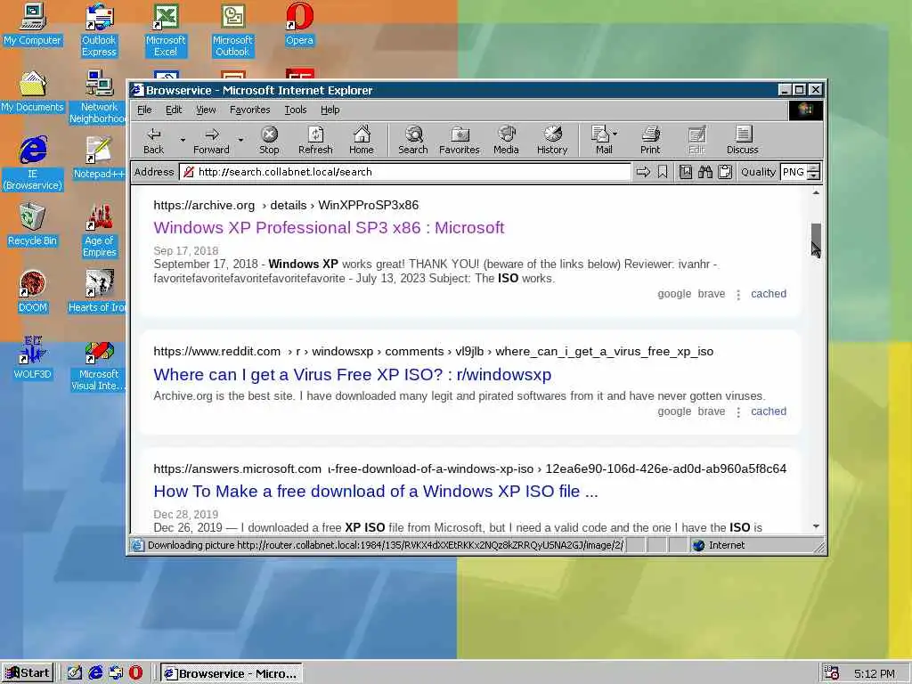Viewport: 912px width, 684px height.
Task: Launch Internet Explorer from Quick Launch
Action: 95,672
